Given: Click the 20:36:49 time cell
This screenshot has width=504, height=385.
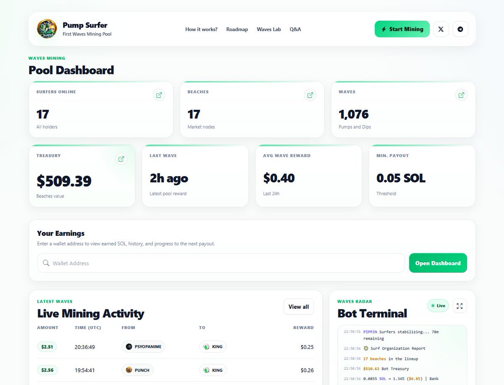Looking at the screenshot, I should coord(84,347).
